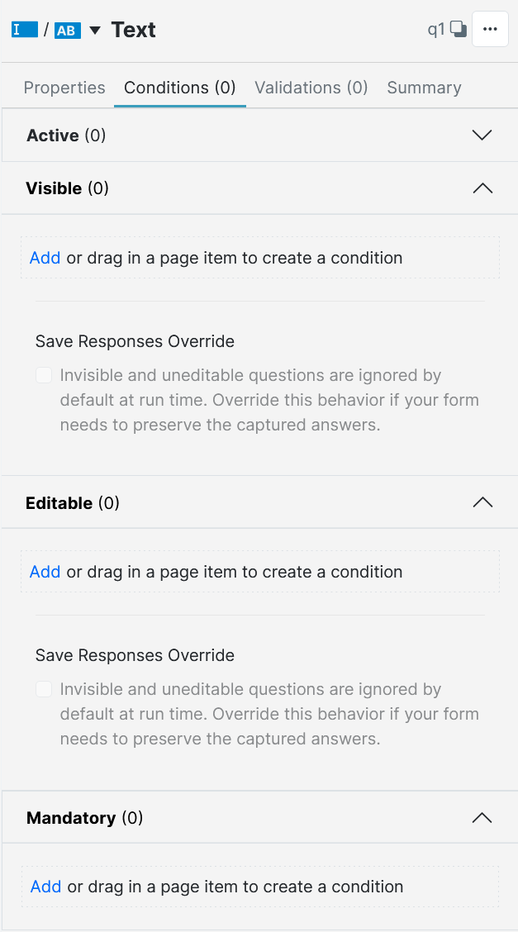This screenshot has height=932, width=518.
Task: Collapse the Mandatory conditions section
Action: (x=482, y=817)
